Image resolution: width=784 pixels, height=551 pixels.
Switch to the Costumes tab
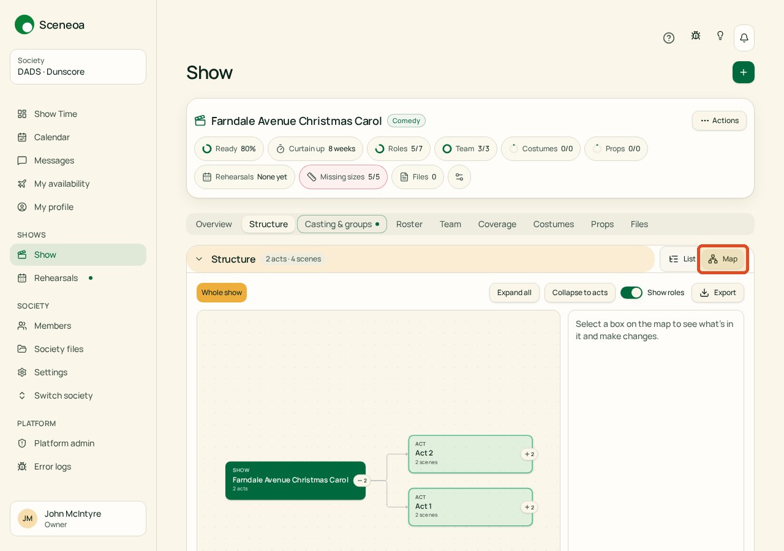[x=554, y=224]
